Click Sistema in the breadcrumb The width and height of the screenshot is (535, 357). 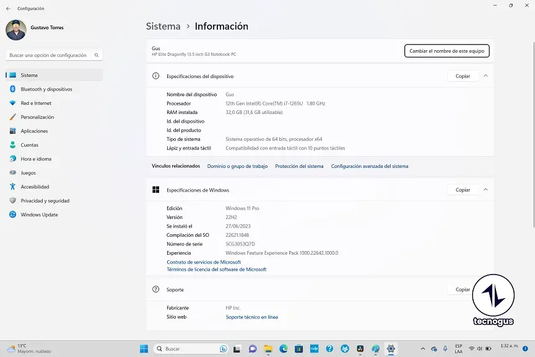tap(163, 26)
